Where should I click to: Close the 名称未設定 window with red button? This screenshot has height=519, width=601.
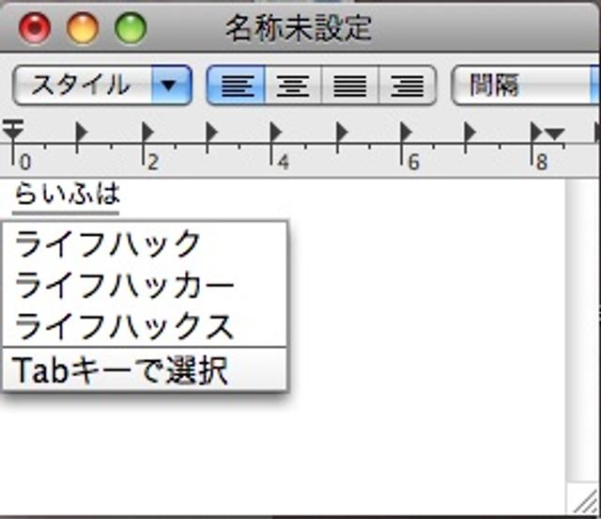(x=35, y=28)
